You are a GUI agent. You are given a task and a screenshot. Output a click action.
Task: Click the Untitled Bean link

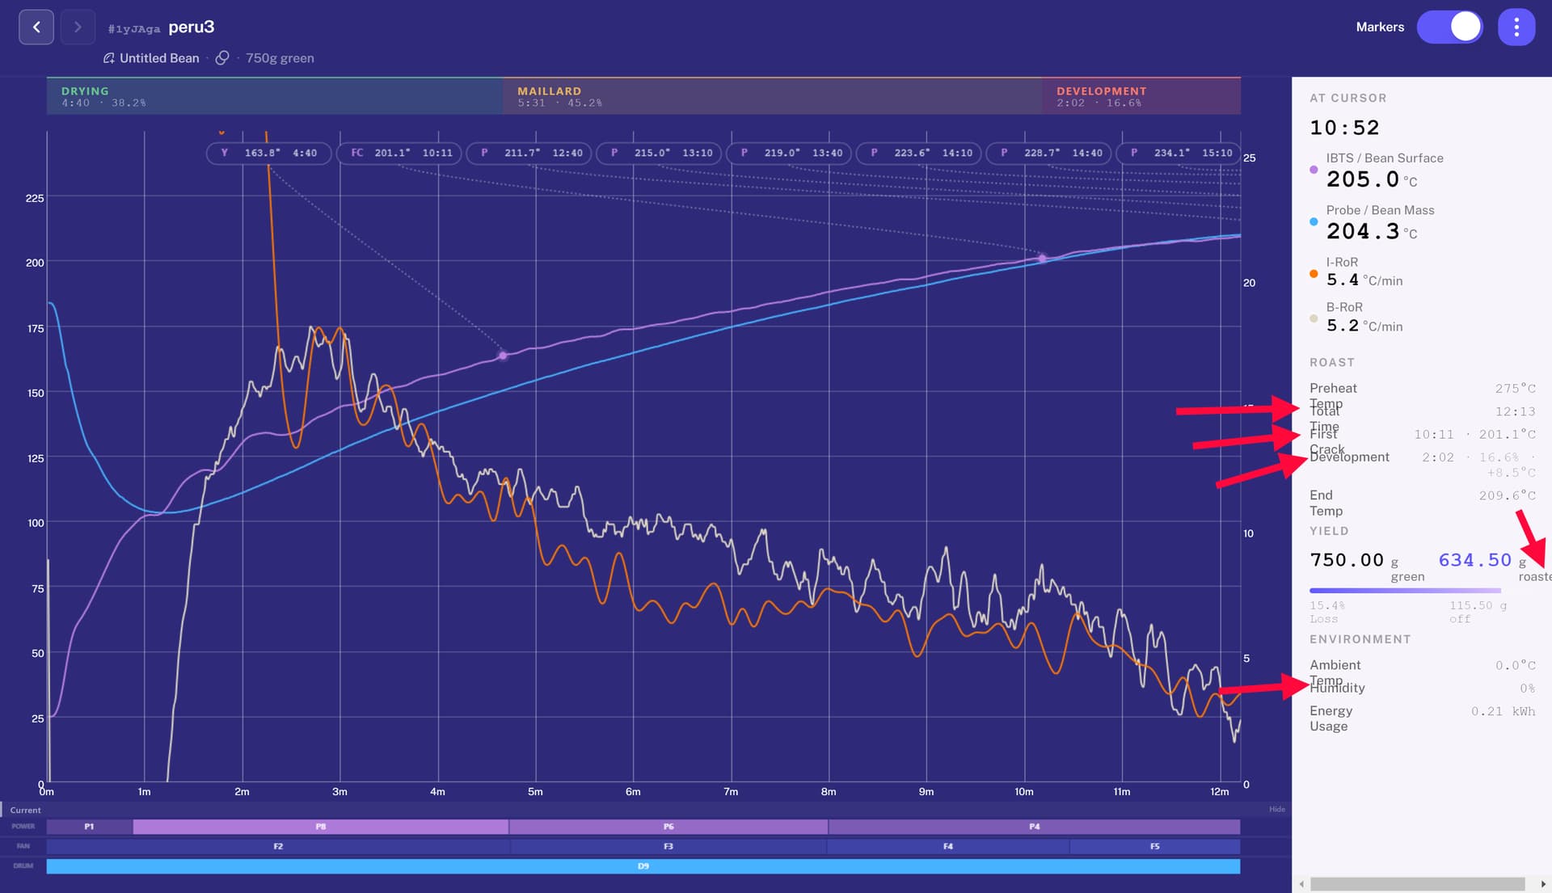coord(159,58)
